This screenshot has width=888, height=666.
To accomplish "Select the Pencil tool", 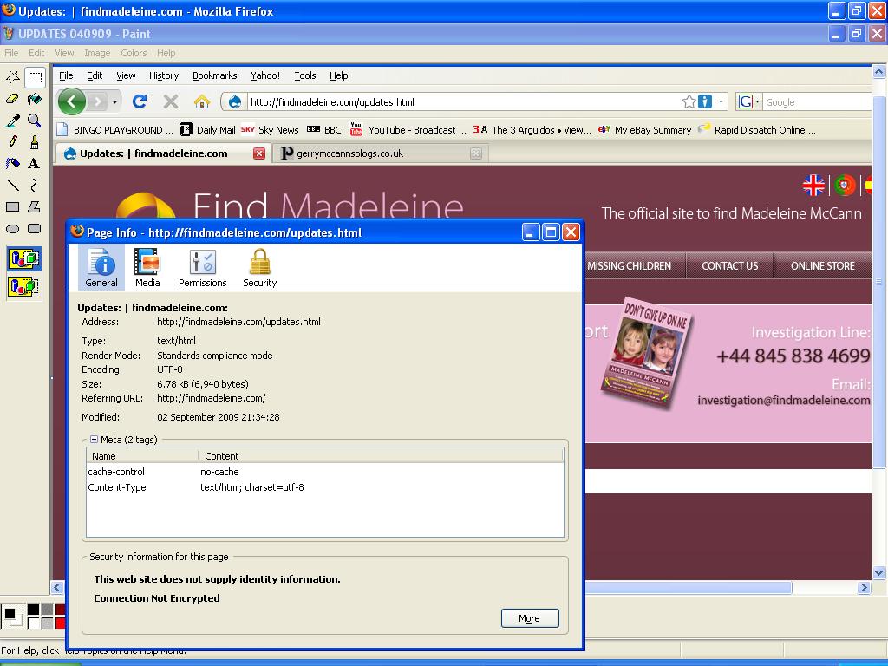I will pyautogui.click(x=13, y=141).
